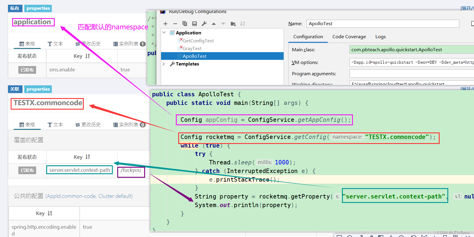The width and height of the screenshot is (474, 237).
Task: Click instance list icon in TESTX.commoncode namespace
Action: (115, 125)
